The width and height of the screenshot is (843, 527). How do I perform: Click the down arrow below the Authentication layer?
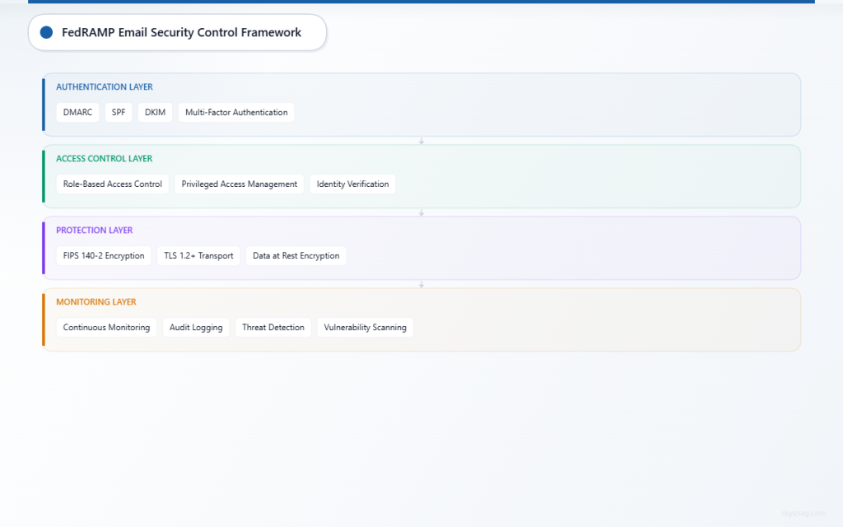421,141
